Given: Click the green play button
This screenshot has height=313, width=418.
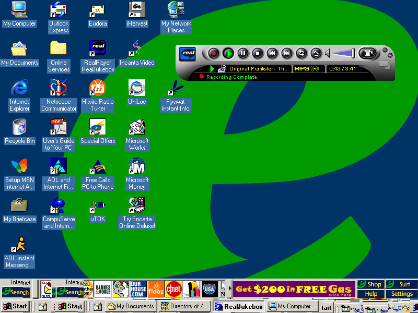Looking at the screenshot, I should (228, 53).
